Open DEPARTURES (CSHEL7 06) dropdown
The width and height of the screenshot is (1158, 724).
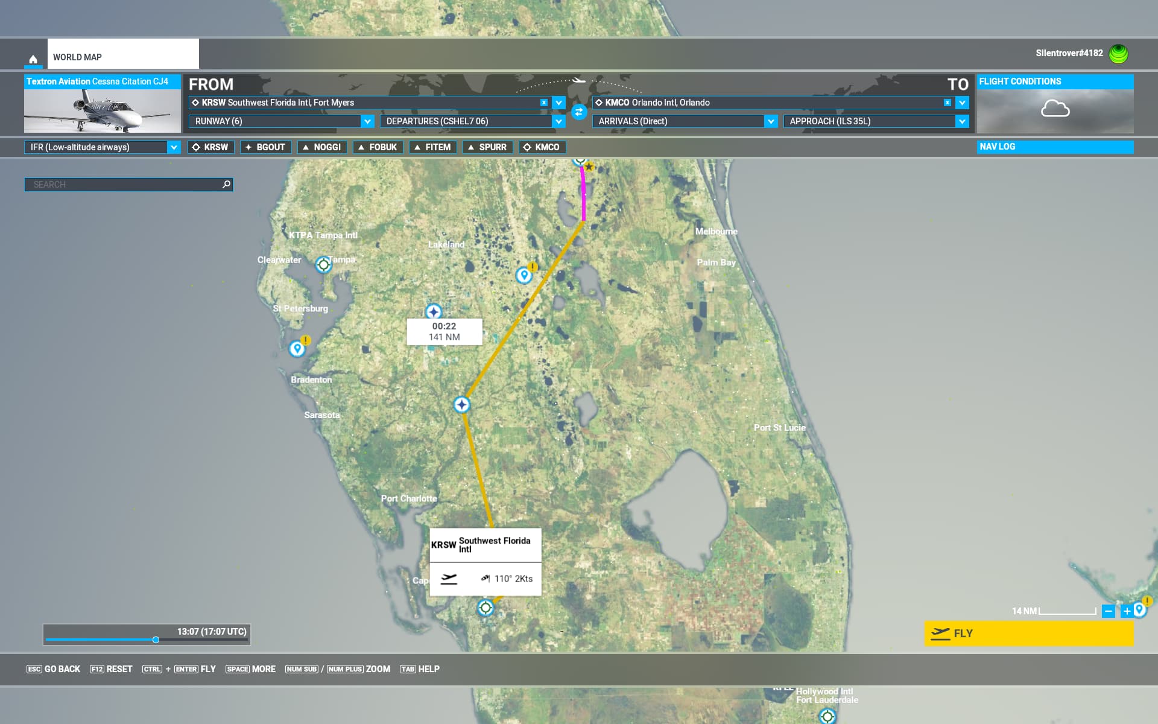558,121
